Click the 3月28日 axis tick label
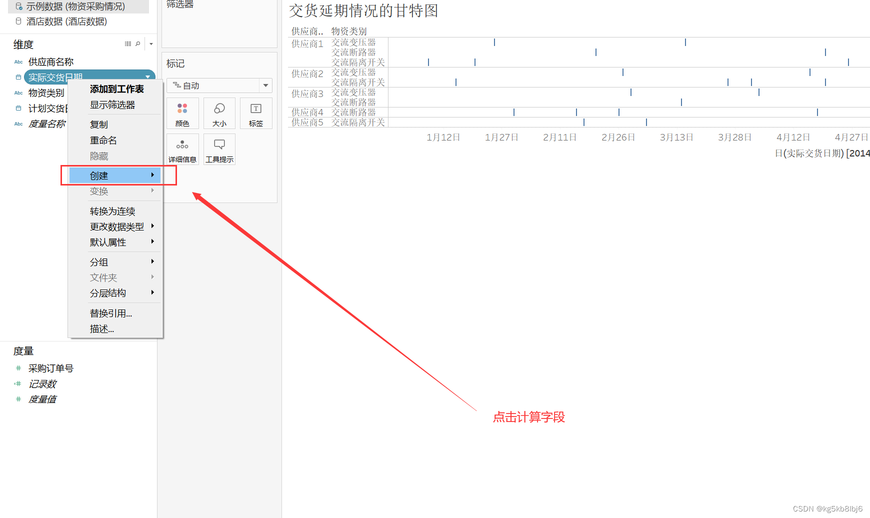This screenshot has width=870, height=518. coord(735,137)
